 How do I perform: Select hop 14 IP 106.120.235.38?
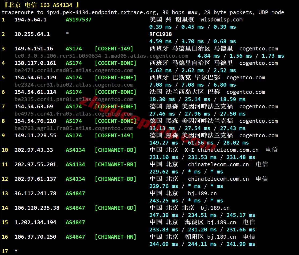click(x=37, y=208)
